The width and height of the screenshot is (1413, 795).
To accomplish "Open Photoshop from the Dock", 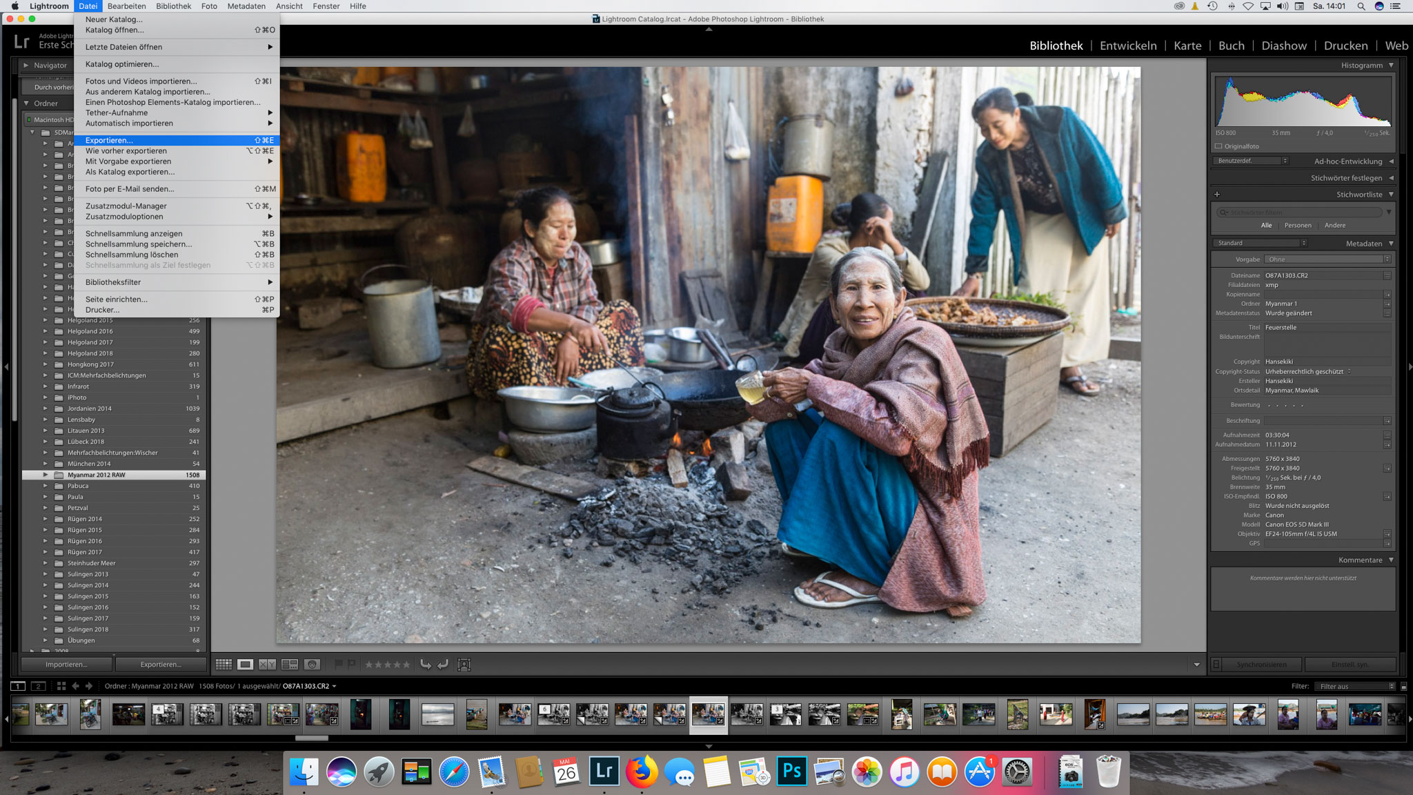I will tap(791, 771).
